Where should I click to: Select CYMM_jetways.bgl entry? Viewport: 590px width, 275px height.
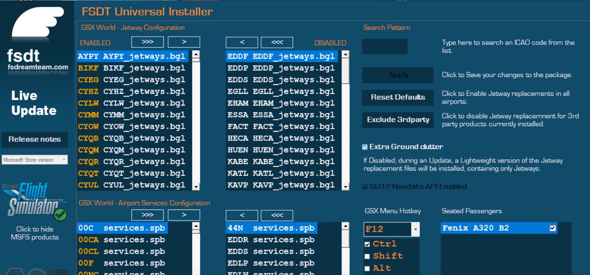pyautogui.click(x=133, y=115)
